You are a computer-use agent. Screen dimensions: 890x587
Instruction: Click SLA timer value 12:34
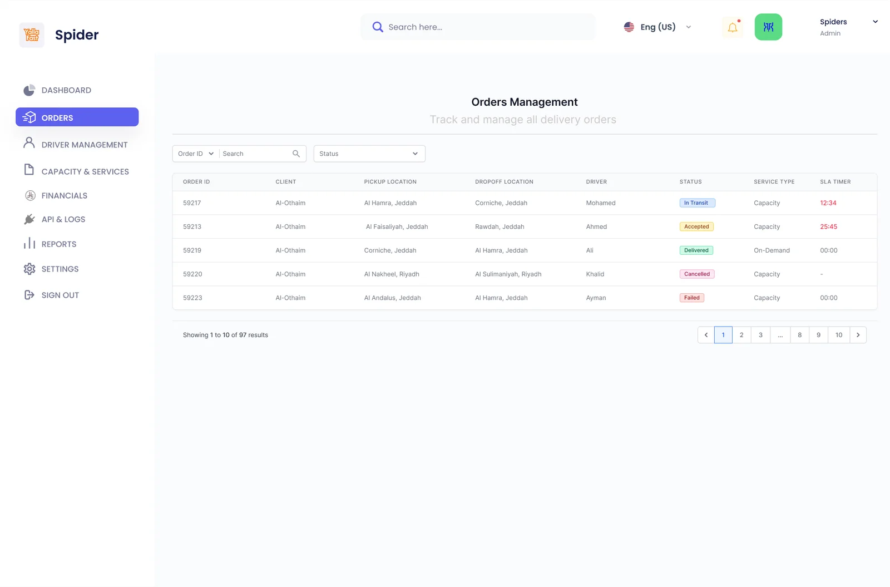click(x=828, y=203)
